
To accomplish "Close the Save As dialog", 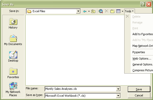I will point(149,4).
